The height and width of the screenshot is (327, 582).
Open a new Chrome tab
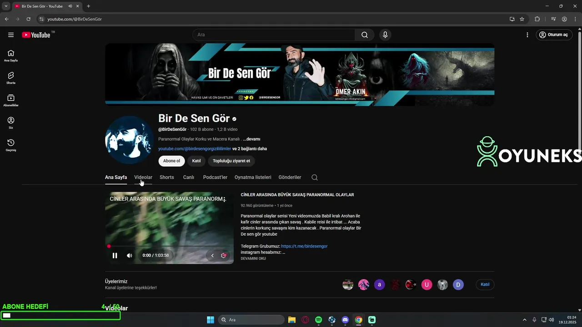tap(88, 6)
